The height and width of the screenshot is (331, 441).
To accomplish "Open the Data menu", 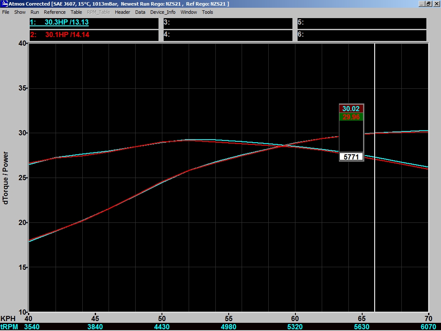I will (x=140, y=12).
